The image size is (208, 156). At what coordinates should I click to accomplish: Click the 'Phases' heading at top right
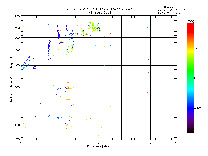tap(168, 8)
